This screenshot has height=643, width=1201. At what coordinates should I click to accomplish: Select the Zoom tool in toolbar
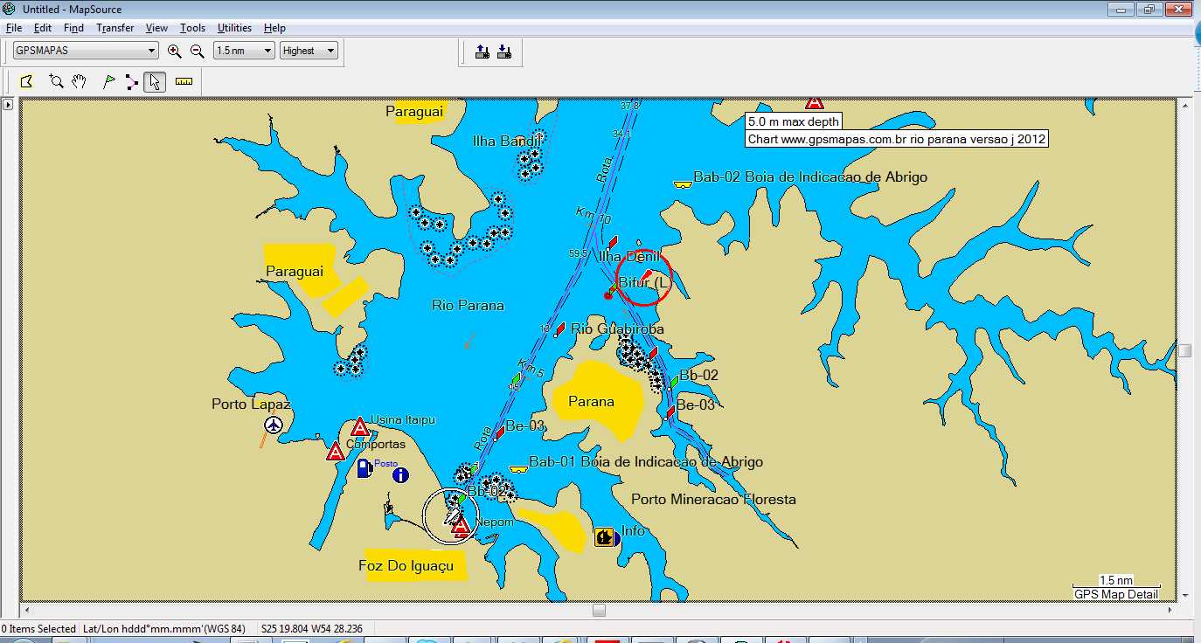pos(56,82)
